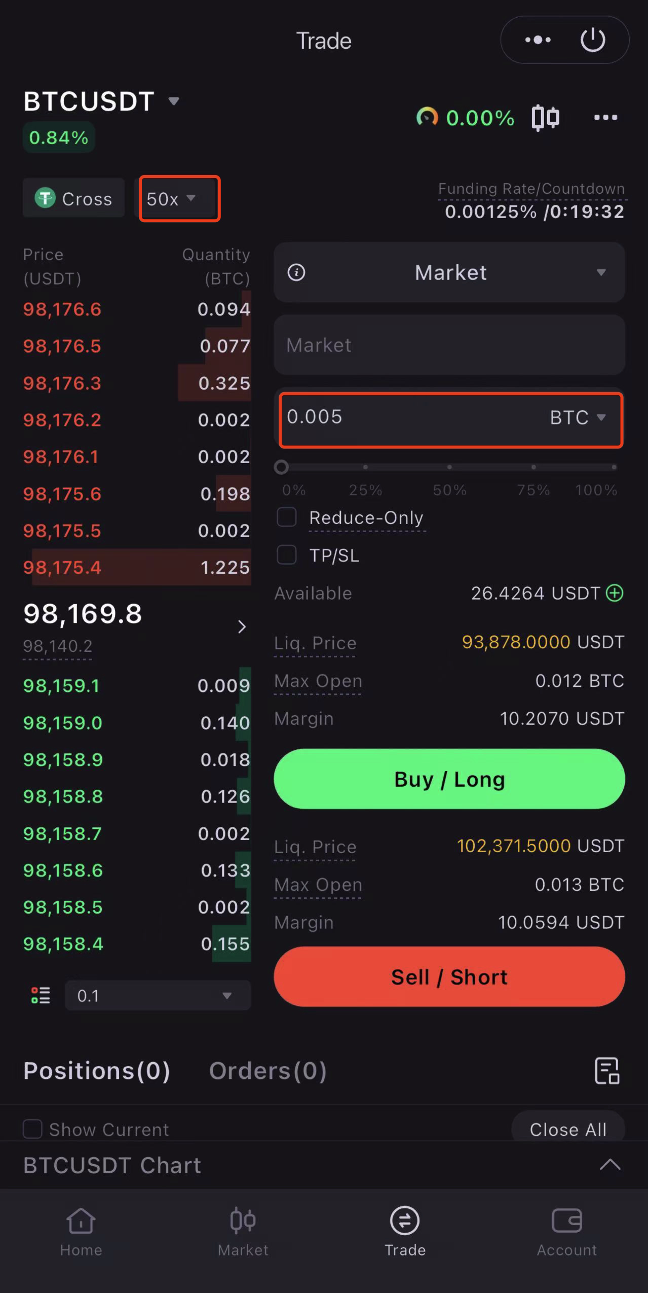
Task: Click the order type info icon
Action: point(296,273)
